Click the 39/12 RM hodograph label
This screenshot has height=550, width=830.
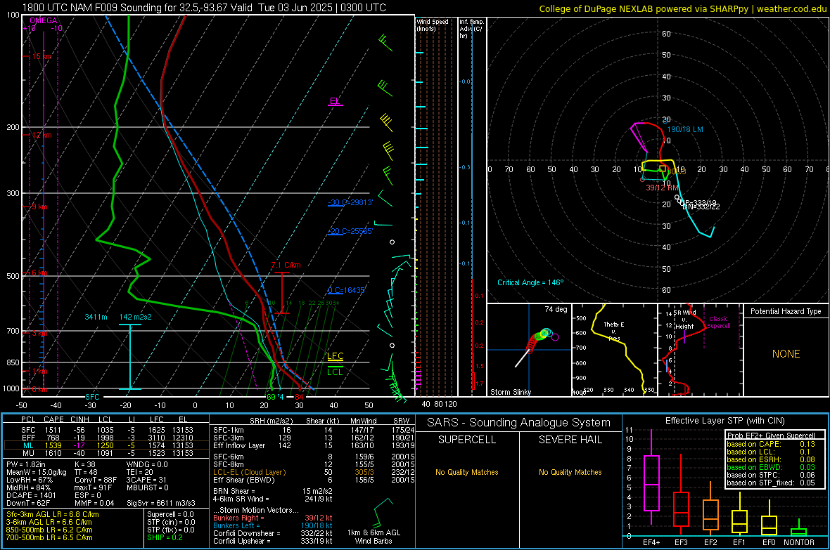(662, 188)
